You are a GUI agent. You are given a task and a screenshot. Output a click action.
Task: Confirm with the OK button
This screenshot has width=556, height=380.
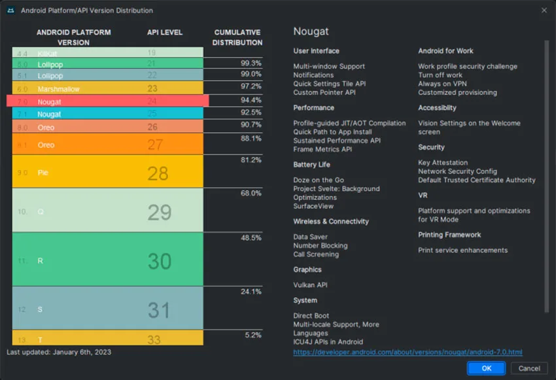486,368
